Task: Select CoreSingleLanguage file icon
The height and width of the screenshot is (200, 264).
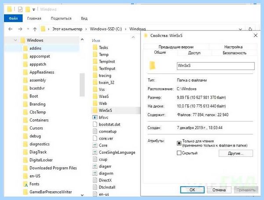Action: point(95,152)
